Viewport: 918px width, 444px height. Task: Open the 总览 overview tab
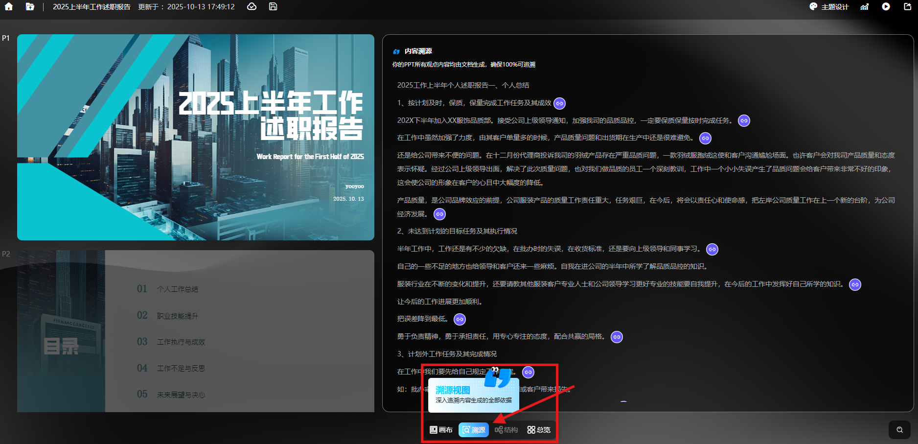click(x=539, y=430)
